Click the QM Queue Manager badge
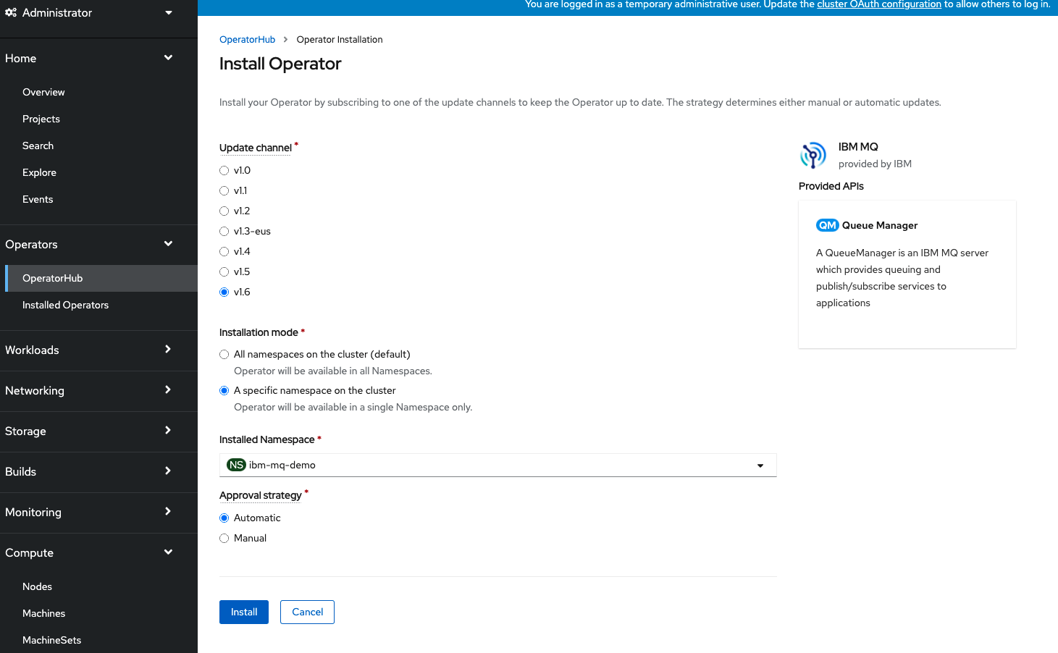Viewport: 1058px width, 653px height. [827, 225]
